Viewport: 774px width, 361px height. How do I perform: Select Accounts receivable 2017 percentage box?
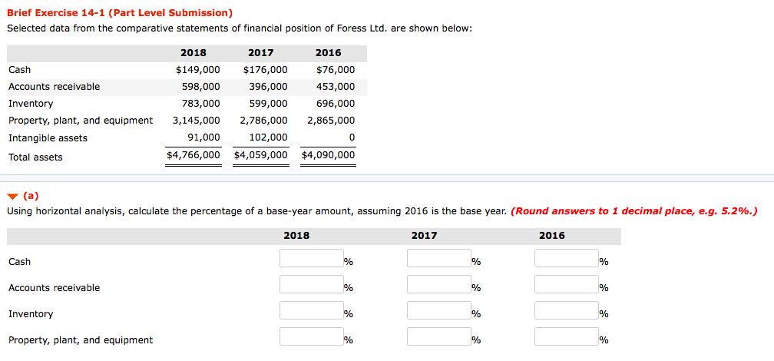click(x=439, y=284)
